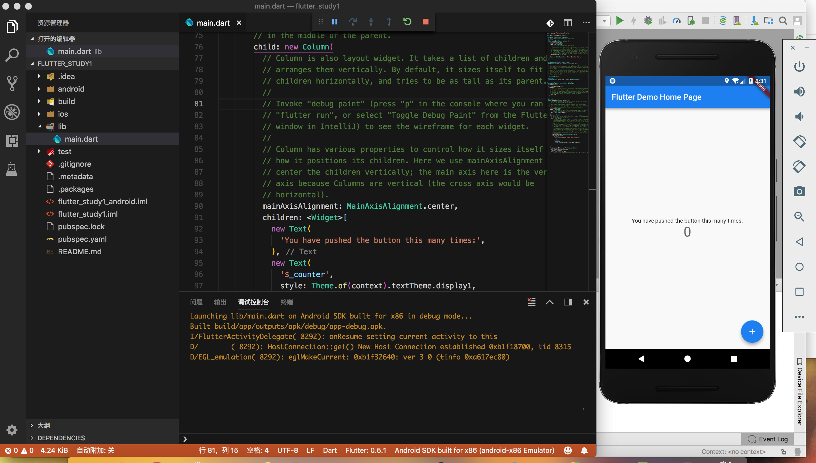Collapse the lib folder
The height and width of the screenshot is (463, 816).
coord(39,126)
